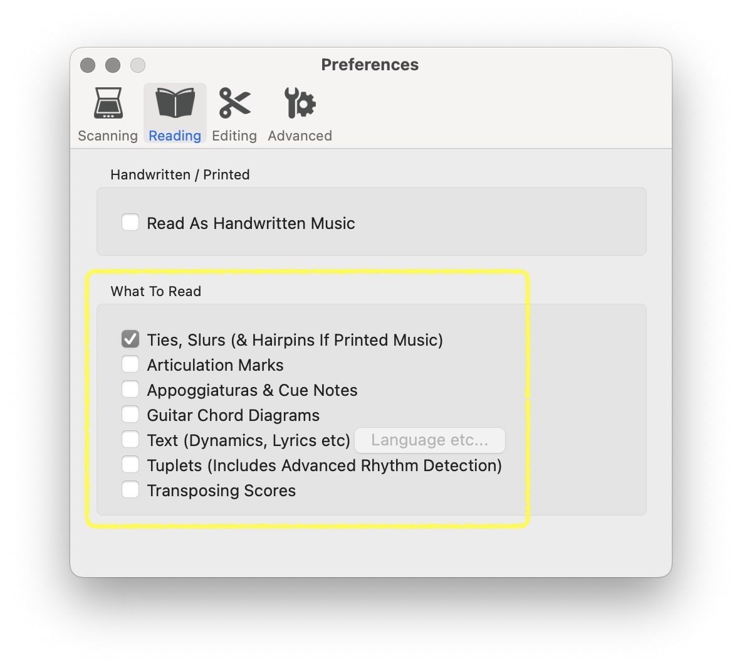This screenshot has width=742, height=670.
Task: Minimize the Preferences window
Action: [x=113, y=65]
